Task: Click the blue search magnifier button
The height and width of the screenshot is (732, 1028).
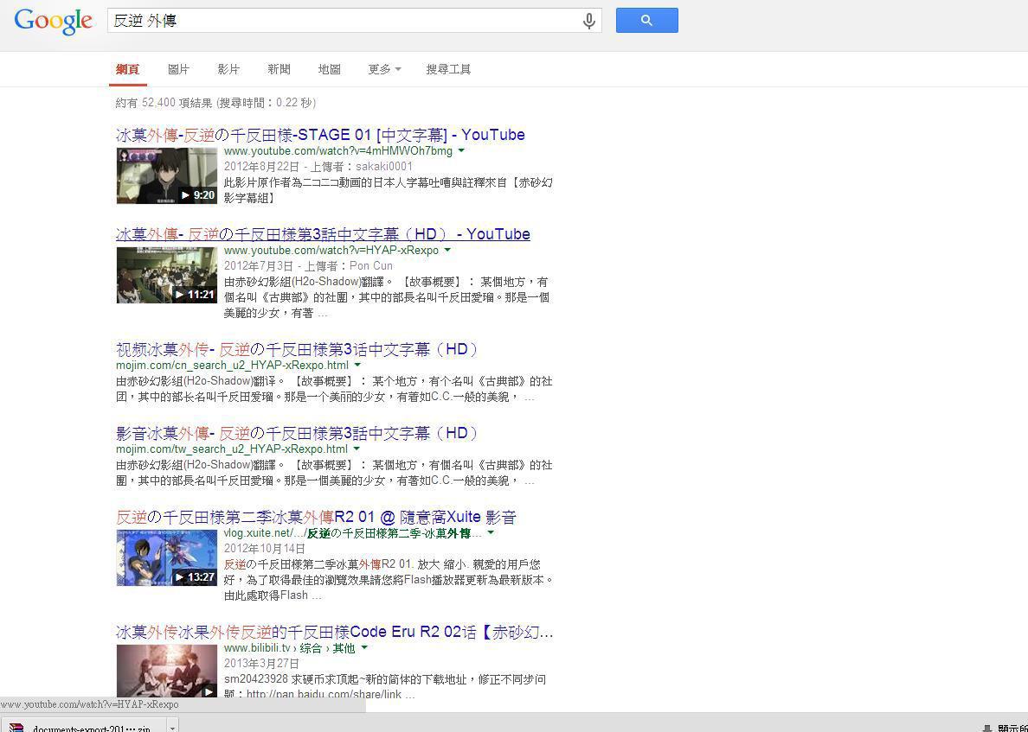Action: click(x=646, y=20)
